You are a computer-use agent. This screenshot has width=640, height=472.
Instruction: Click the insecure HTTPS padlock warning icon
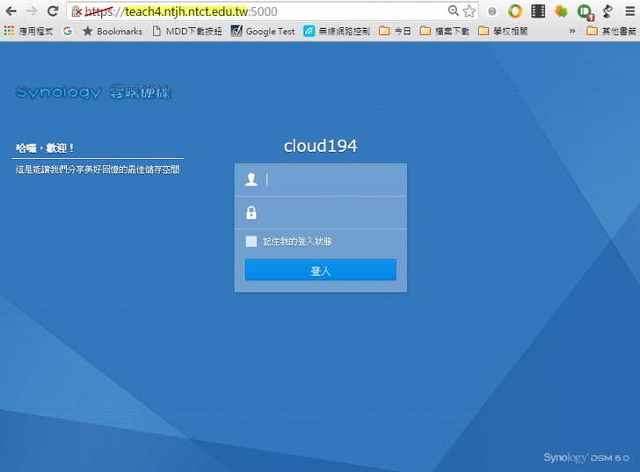point(77,11)
